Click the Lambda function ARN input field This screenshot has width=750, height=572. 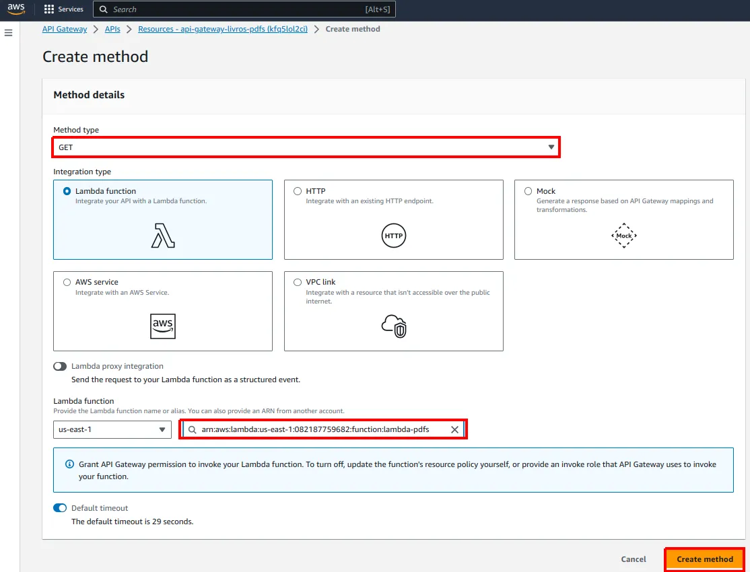pos(323,429)
